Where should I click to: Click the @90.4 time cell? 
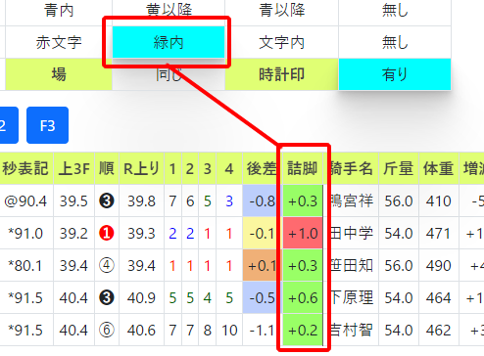(25, 201)
